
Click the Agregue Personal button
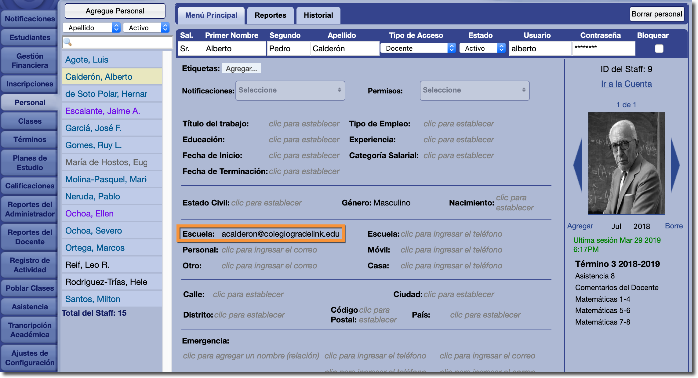(x=115, y=11)
